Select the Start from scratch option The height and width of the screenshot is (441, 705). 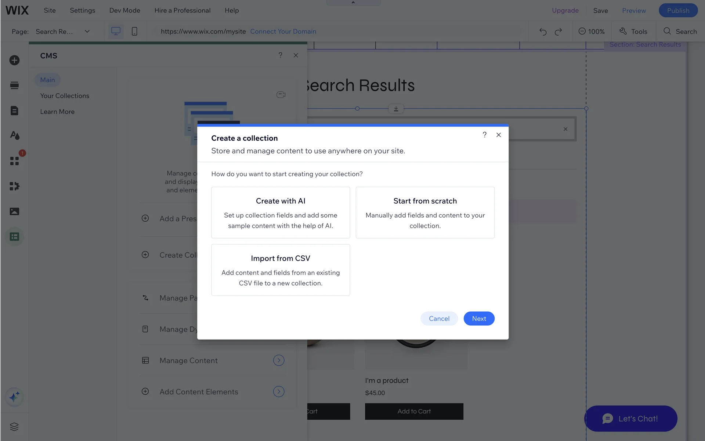pos(425,212)
